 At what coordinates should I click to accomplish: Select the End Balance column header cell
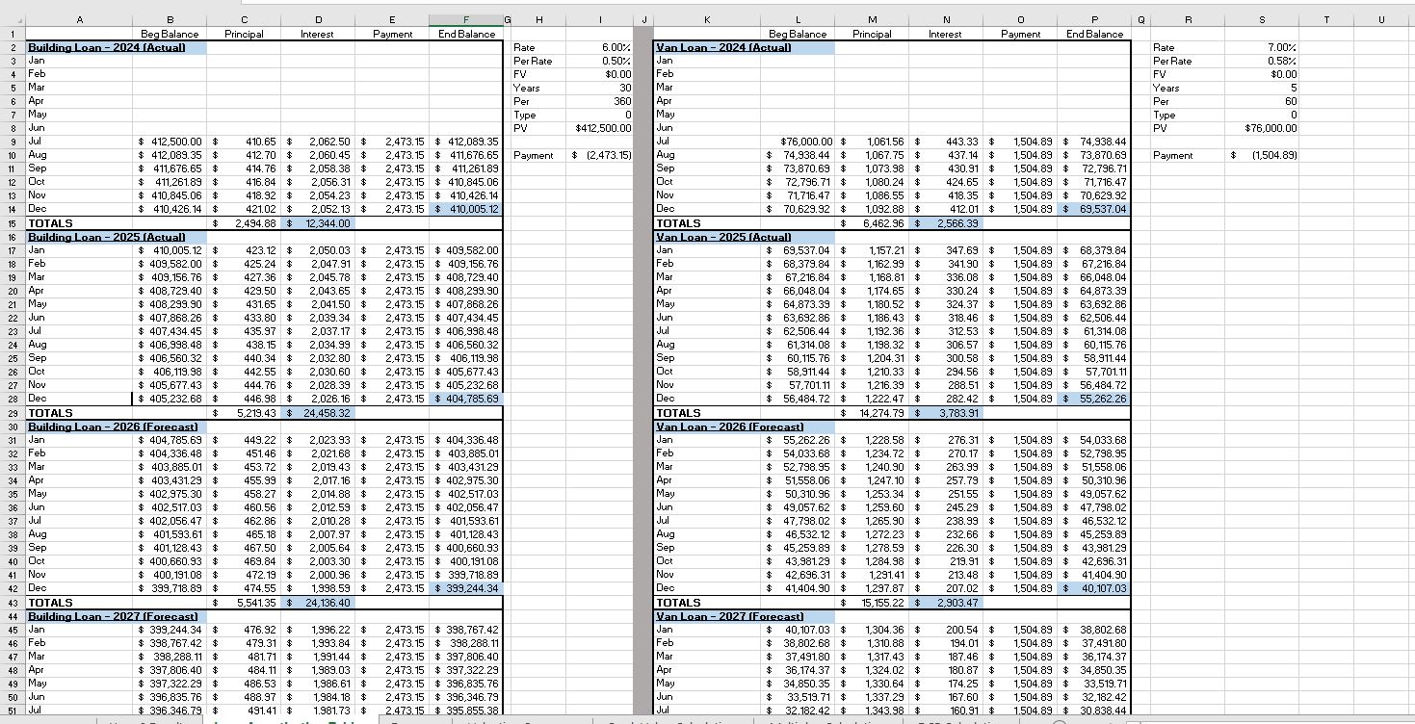(x=466, y=33)
